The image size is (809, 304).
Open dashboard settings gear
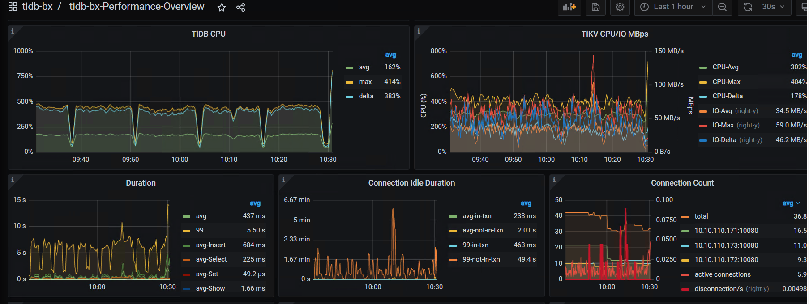click(620, 7)
